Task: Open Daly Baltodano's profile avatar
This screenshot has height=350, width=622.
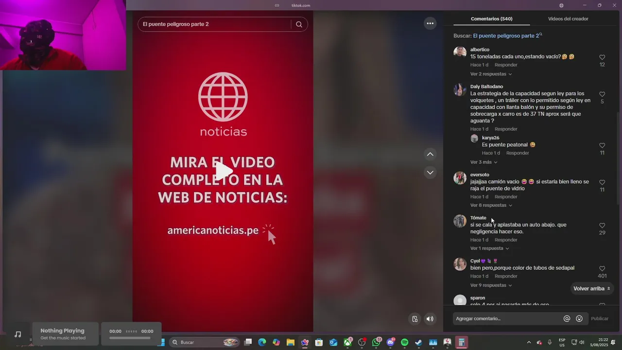Action: [x=460, y=89]
